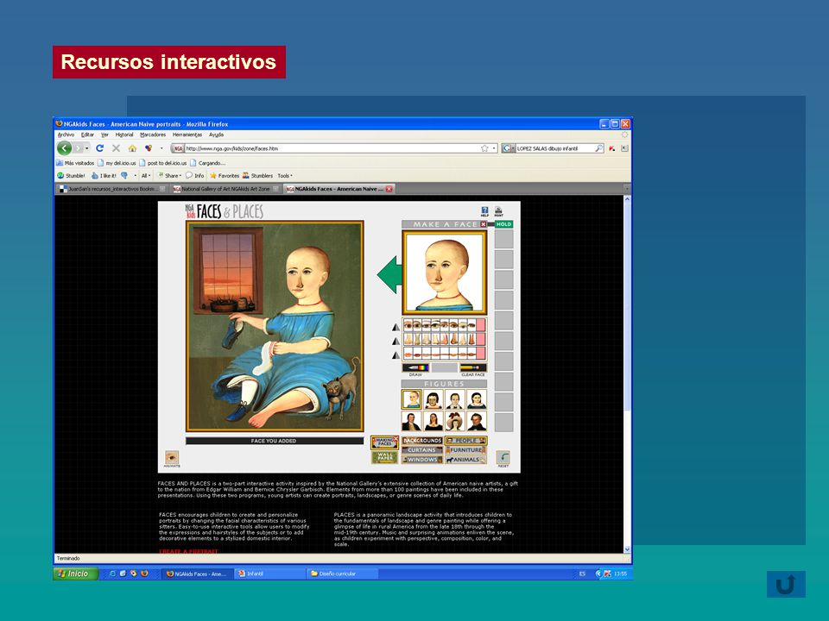Open the Historial menu
829x621 pixels.
(124, 135)
